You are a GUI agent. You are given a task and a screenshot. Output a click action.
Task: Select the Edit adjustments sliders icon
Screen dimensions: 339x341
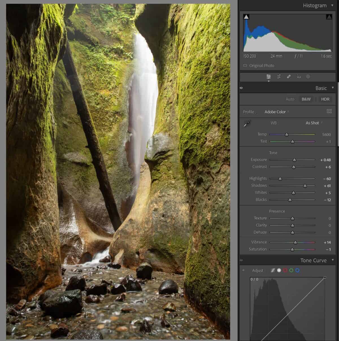click(x=269, y=77)
